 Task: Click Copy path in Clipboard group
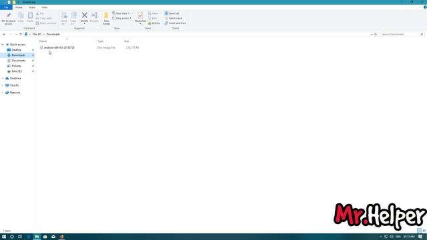point(44,18)
